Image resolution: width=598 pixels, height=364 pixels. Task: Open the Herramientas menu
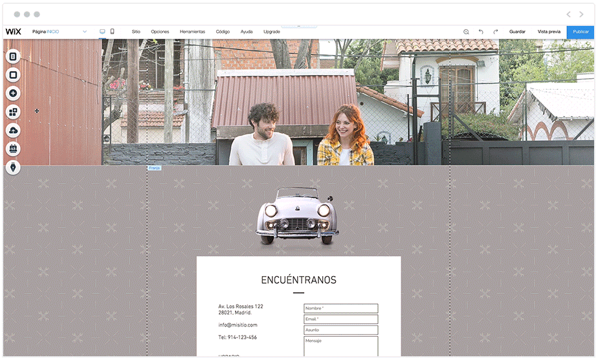[x=192, y=32]
